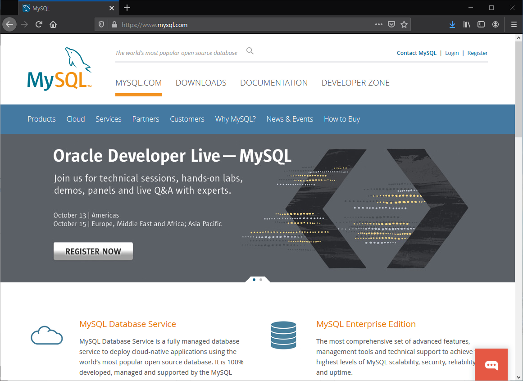Open the Why MySQL? menu item
523x381 pixels.
click(x=235, y=119)
